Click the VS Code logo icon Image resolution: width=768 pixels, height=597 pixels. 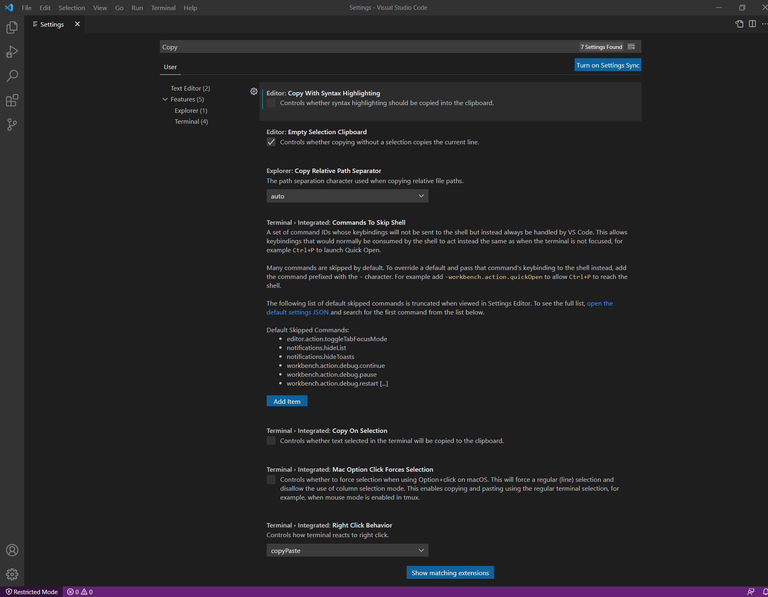(x=9, y=8)
